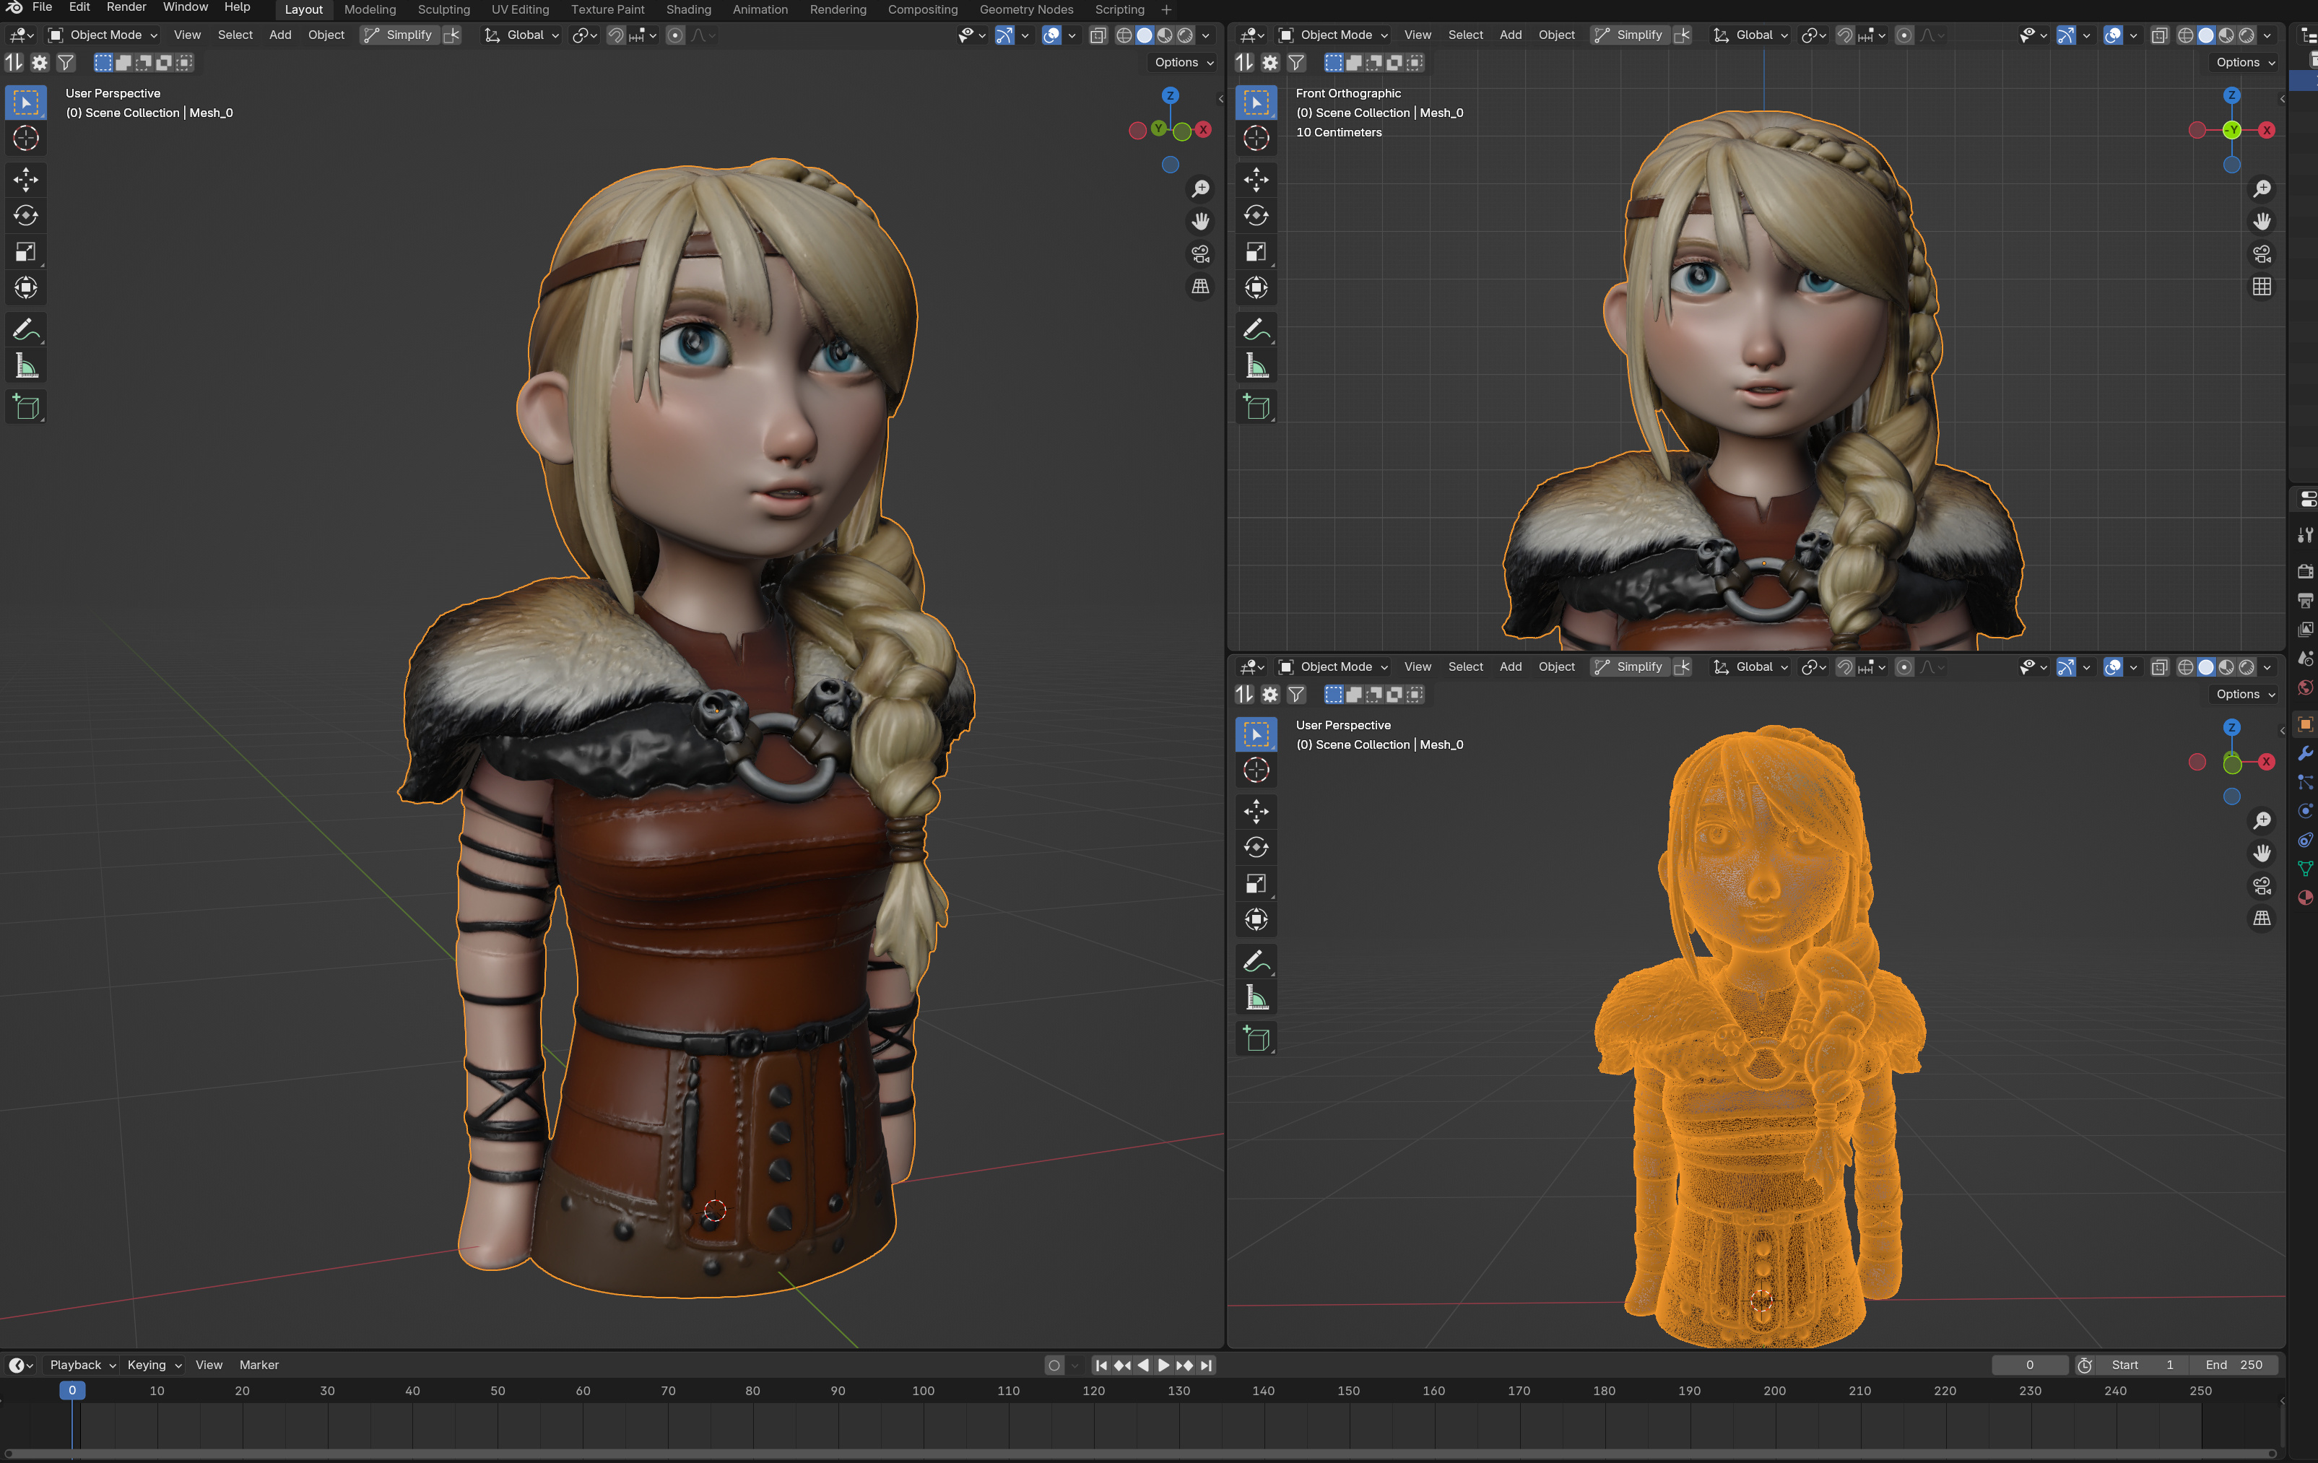Click the blue playhead marker at frame 0
2318x1463 pixels.
coord(72,1391)
